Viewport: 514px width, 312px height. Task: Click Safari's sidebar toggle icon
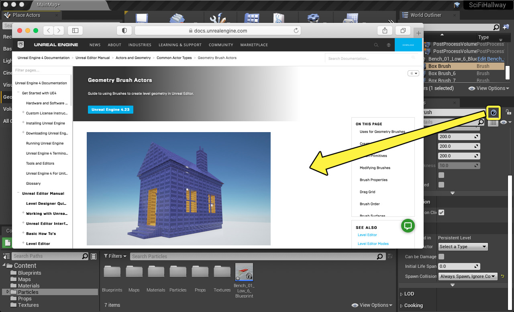75,31
